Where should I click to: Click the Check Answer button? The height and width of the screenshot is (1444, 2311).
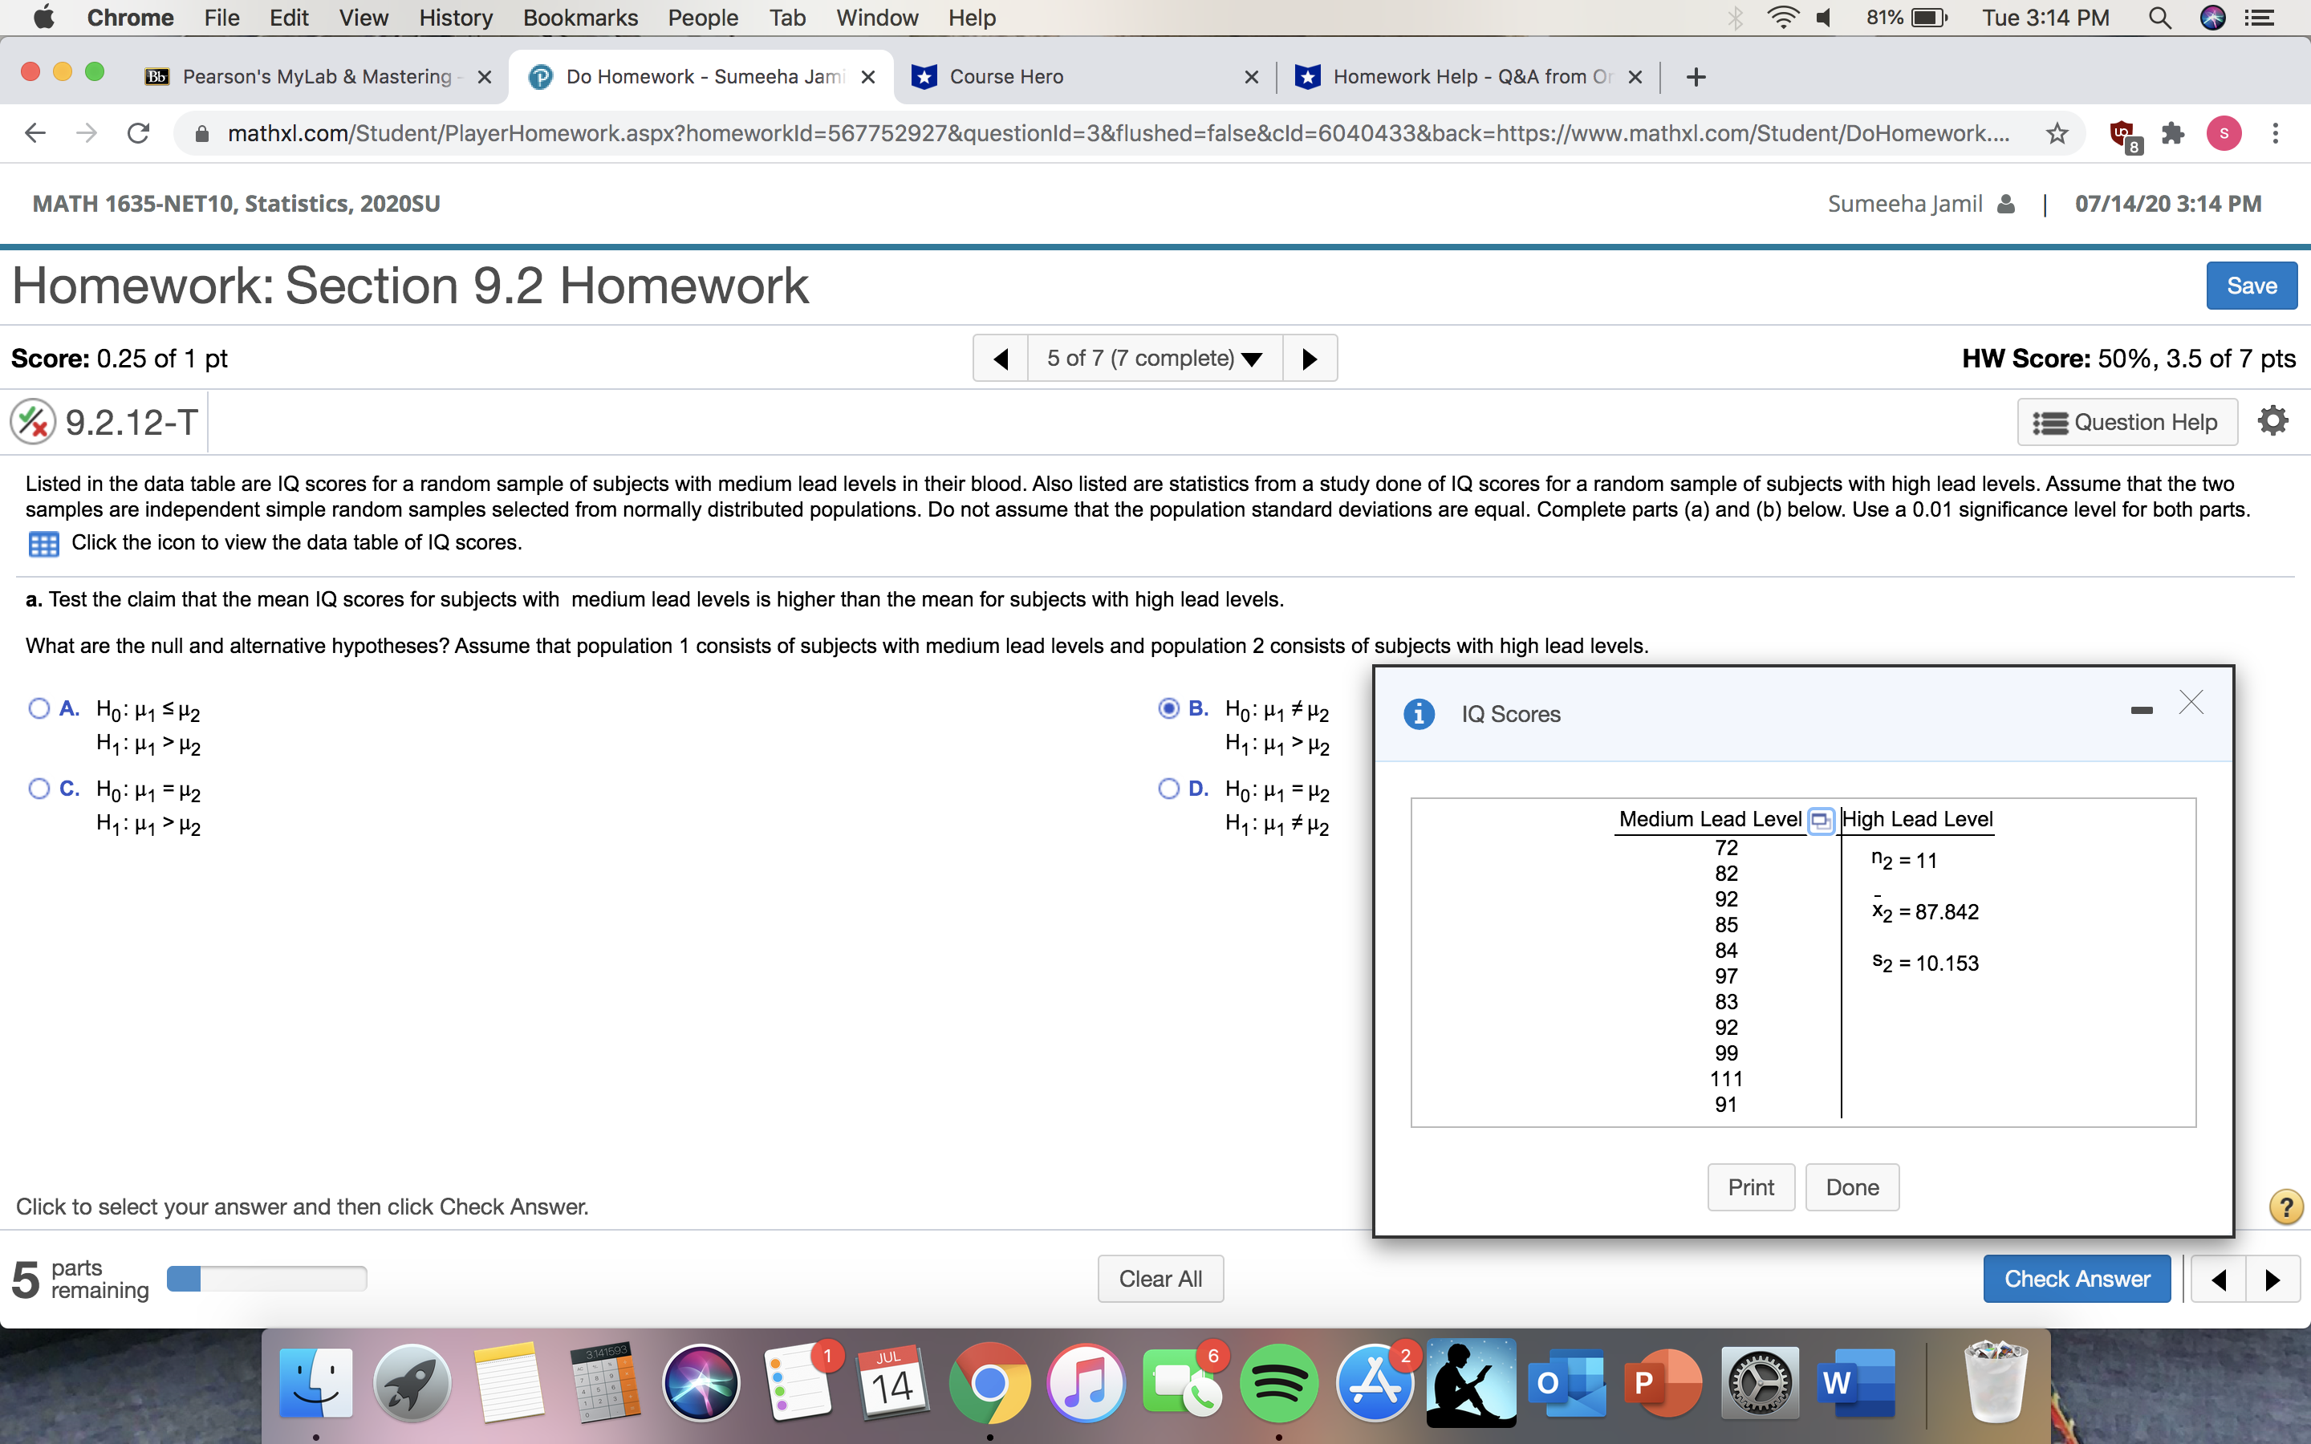(2078, 1278)
